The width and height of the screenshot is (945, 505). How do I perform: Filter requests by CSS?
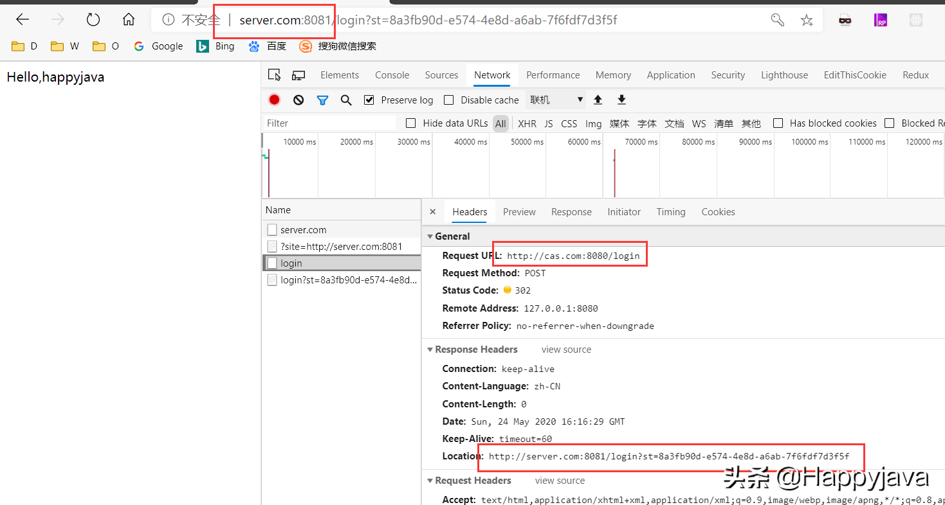coord(569,123)
